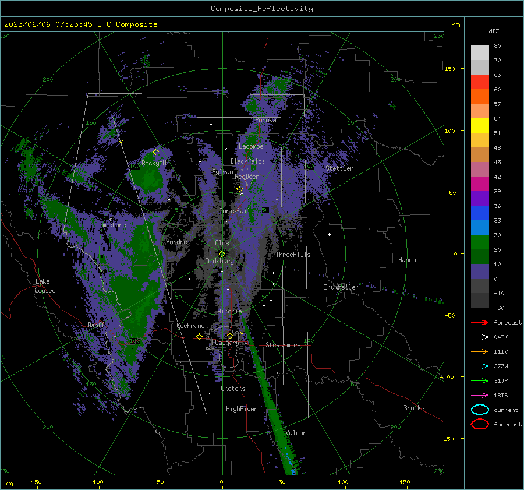Click the '31JP' legend text
Screen dimensions: 524x490
[x=501, y=380]
